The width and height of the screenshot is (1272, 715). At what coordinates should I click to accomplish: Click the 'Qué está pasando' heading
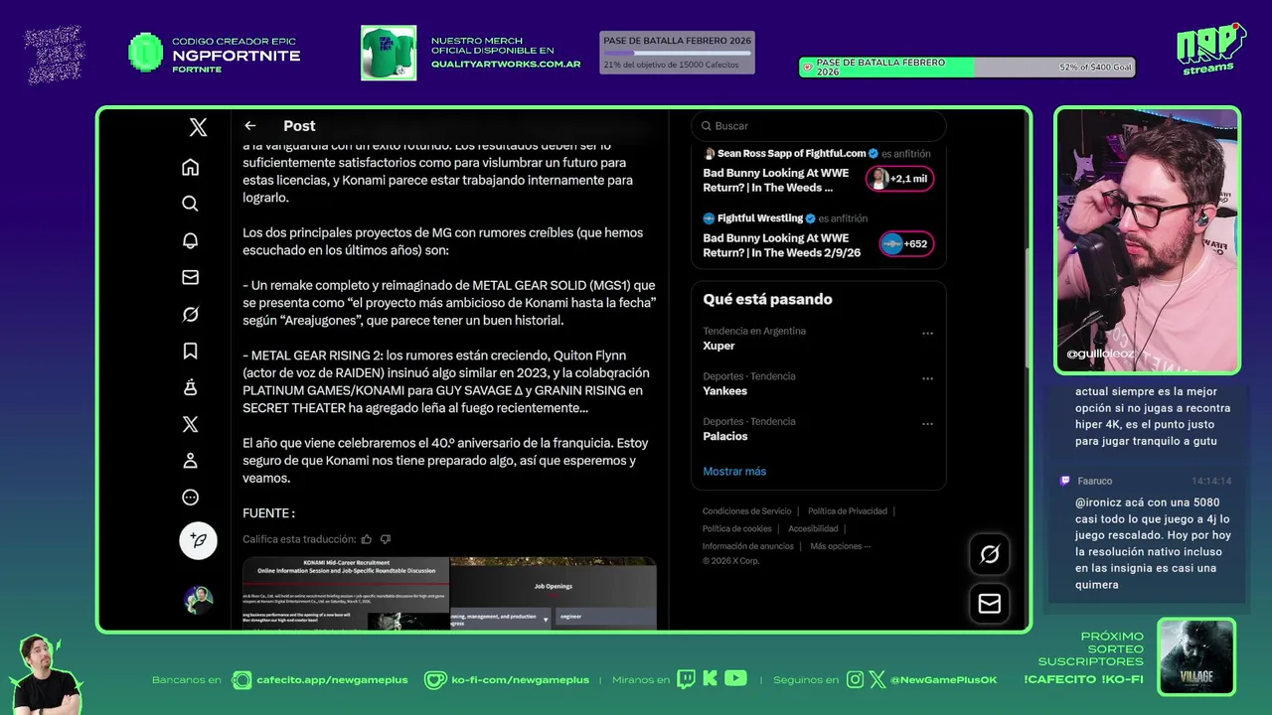[767, 299]
